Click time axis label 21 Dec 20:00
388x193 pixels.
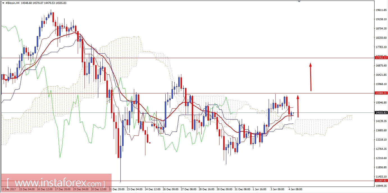click(117, 189)
